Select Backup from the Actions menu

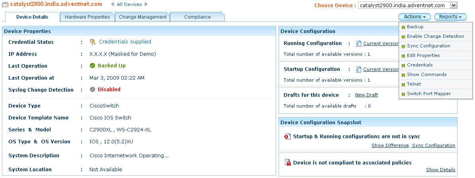click(415, 27)
